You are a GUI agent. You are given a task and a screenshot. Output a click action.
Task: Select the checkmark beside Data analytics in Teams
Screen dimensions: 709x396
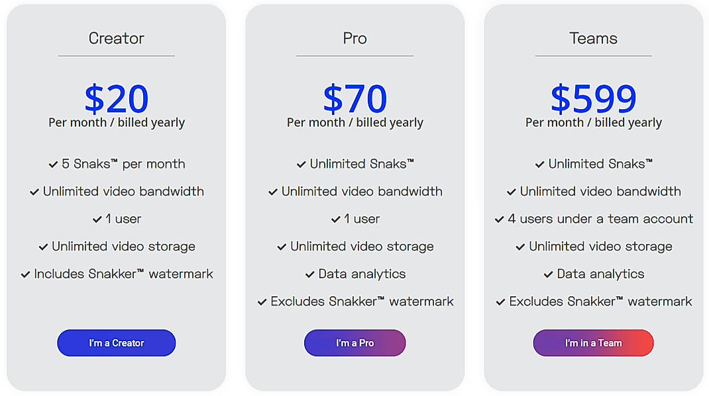(x=548, y=274)
